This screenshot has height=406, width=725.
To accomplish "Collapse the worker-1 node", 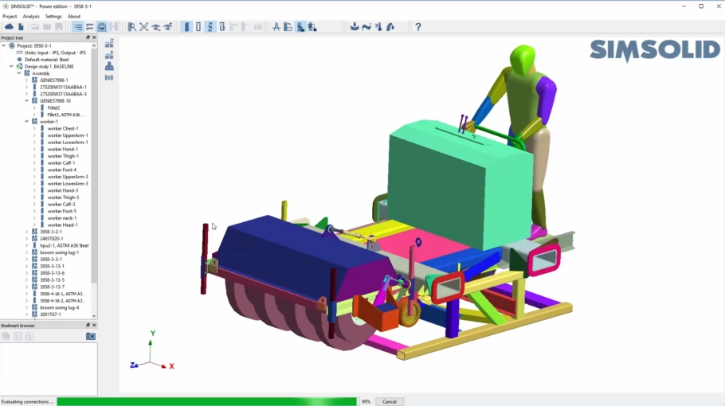I will pyautogui.click(x=27, y=122).
